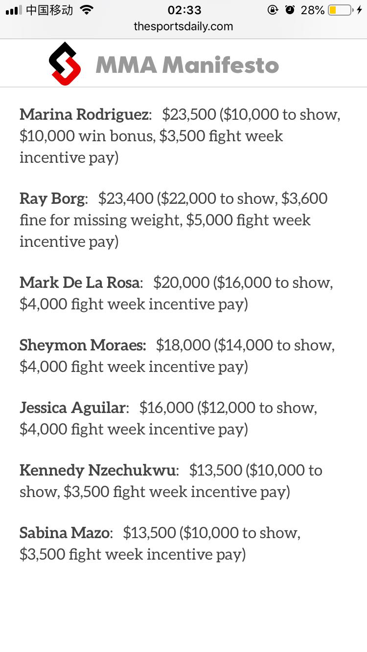
Task: Select the Ray Borg name
Action: (x=52, y=198)
